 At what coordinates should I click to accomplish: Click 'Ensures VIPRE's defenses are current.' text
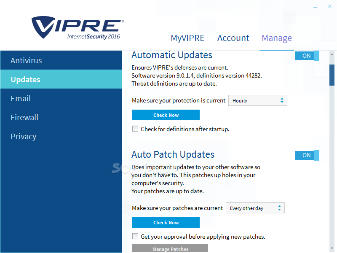tap(180, 67)
